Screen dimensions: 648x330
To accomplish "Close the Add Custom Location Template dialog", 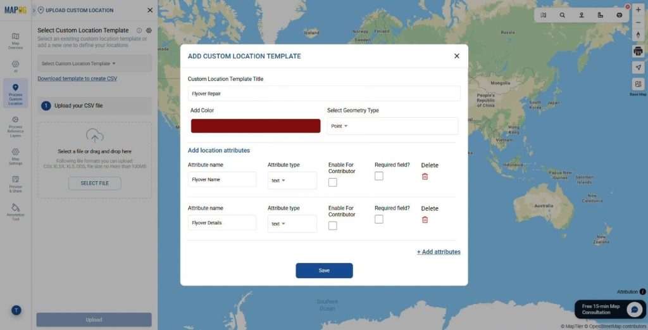I will pos(457,56).
